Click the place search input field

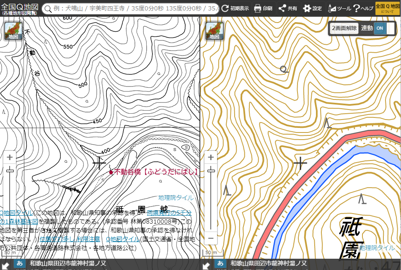point(134,8)
